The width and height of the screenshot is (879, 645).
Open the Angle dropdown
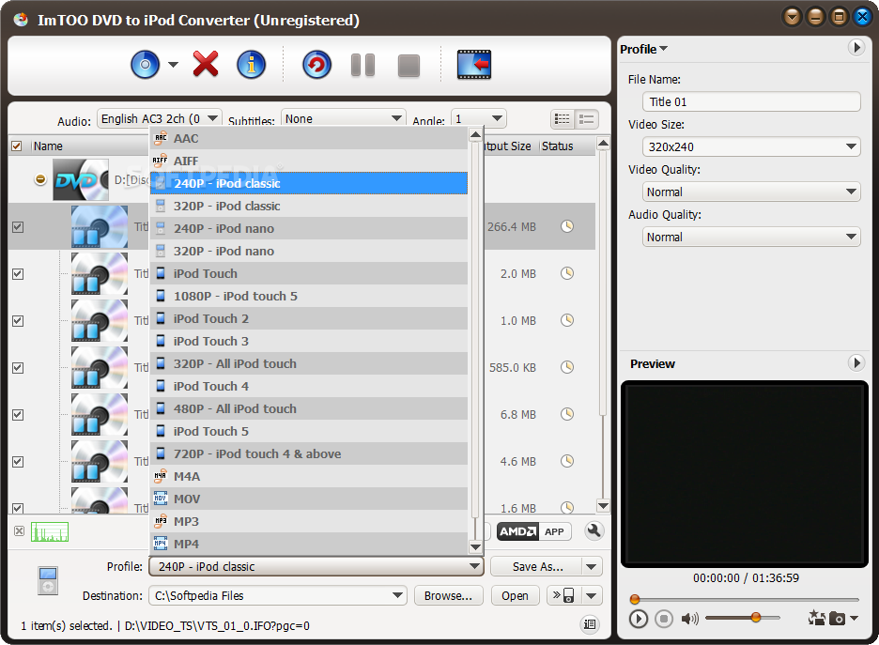pos(478,119)
